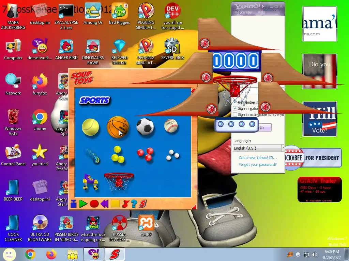Click the red S logo in Soup Toys toolbar
The image size is (349, 261).
click(143, 204)
